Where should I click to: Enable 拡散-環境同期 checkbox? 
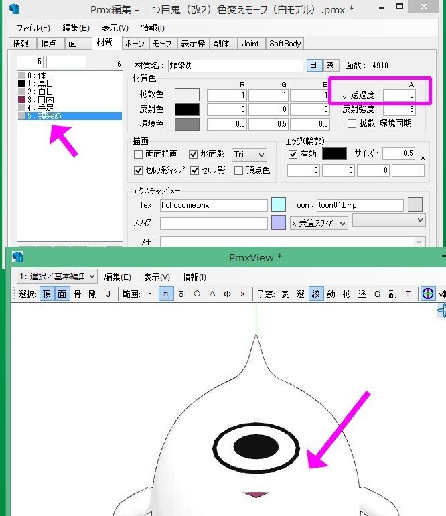coord(352,123)
